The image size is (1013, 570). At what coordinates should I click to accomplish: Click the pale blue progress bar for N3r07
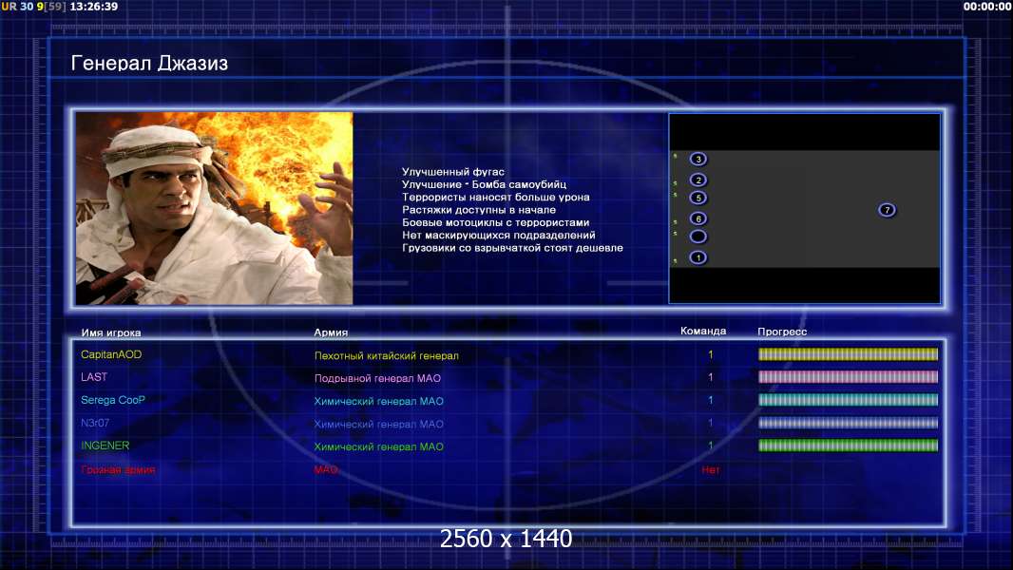coord(848,423)
